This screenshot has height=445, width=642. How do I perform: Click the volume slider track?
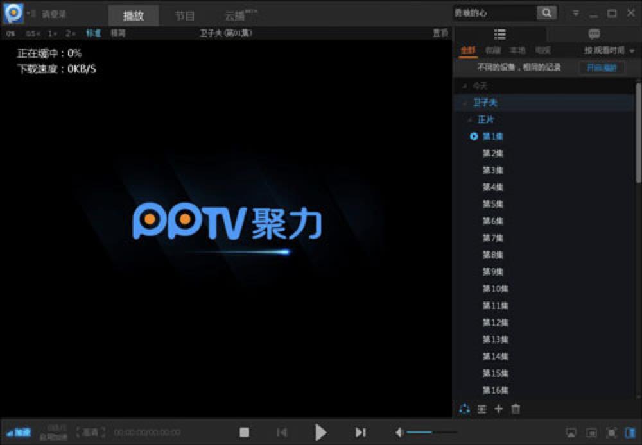click(431, 432)
